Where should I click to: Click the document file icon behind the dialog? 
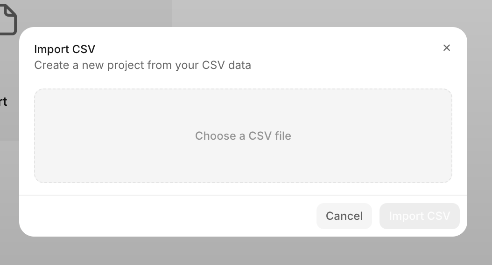pos(7,18)
